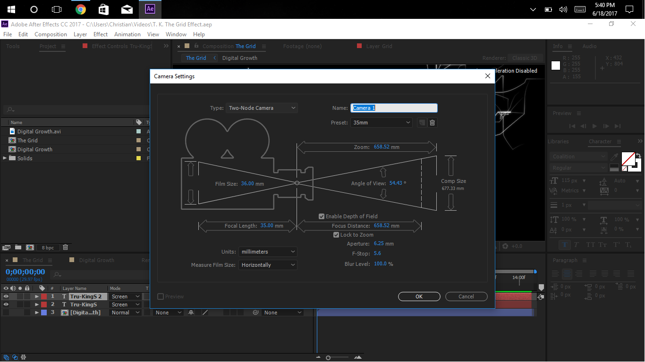Show the [Digita...th] layer using its visibility box
Image resolution: width=645 pixels, height=362 pixels.
click(x=6, y=313)
